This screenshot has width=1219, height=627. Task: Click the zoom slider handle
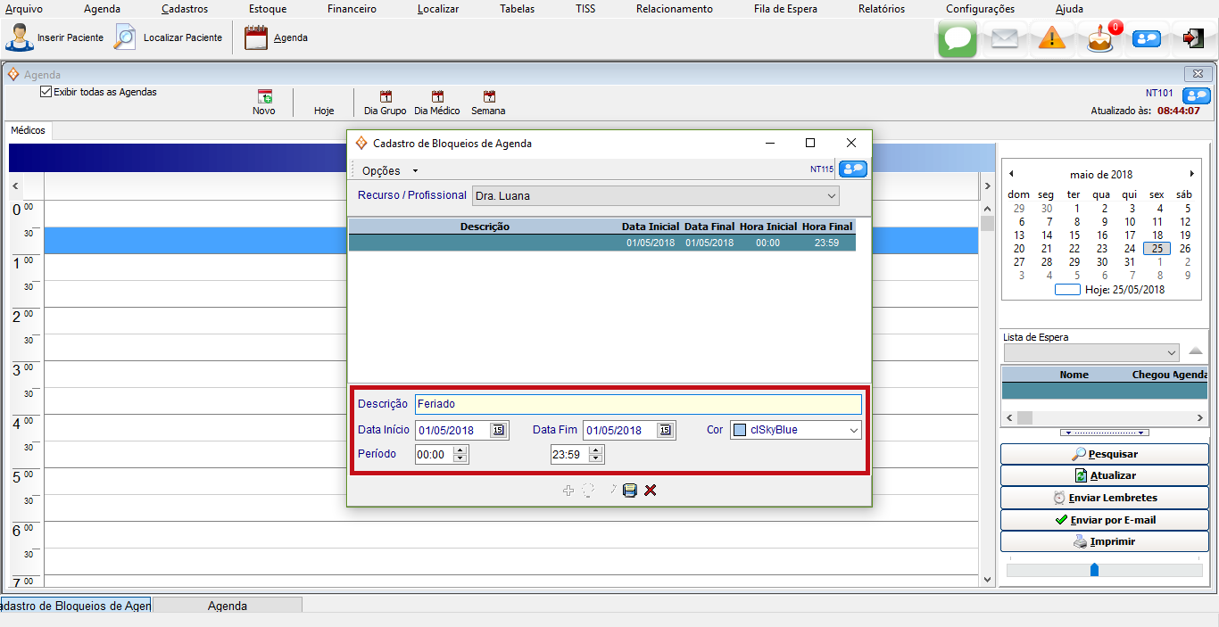tap(1094, 569)
